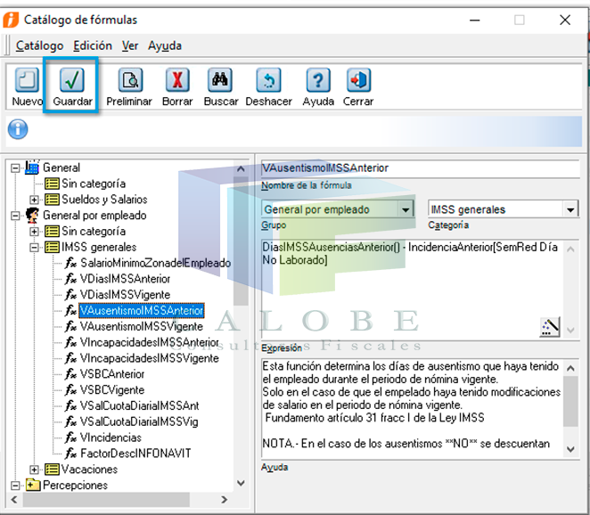Click the Nombre de la fórmula field

[x=420, y=168]
